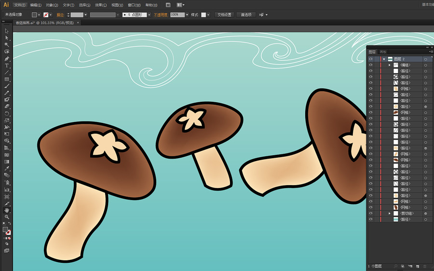Select the Line Segment tool
434x271 pixels.
click(x=7, y=72)
